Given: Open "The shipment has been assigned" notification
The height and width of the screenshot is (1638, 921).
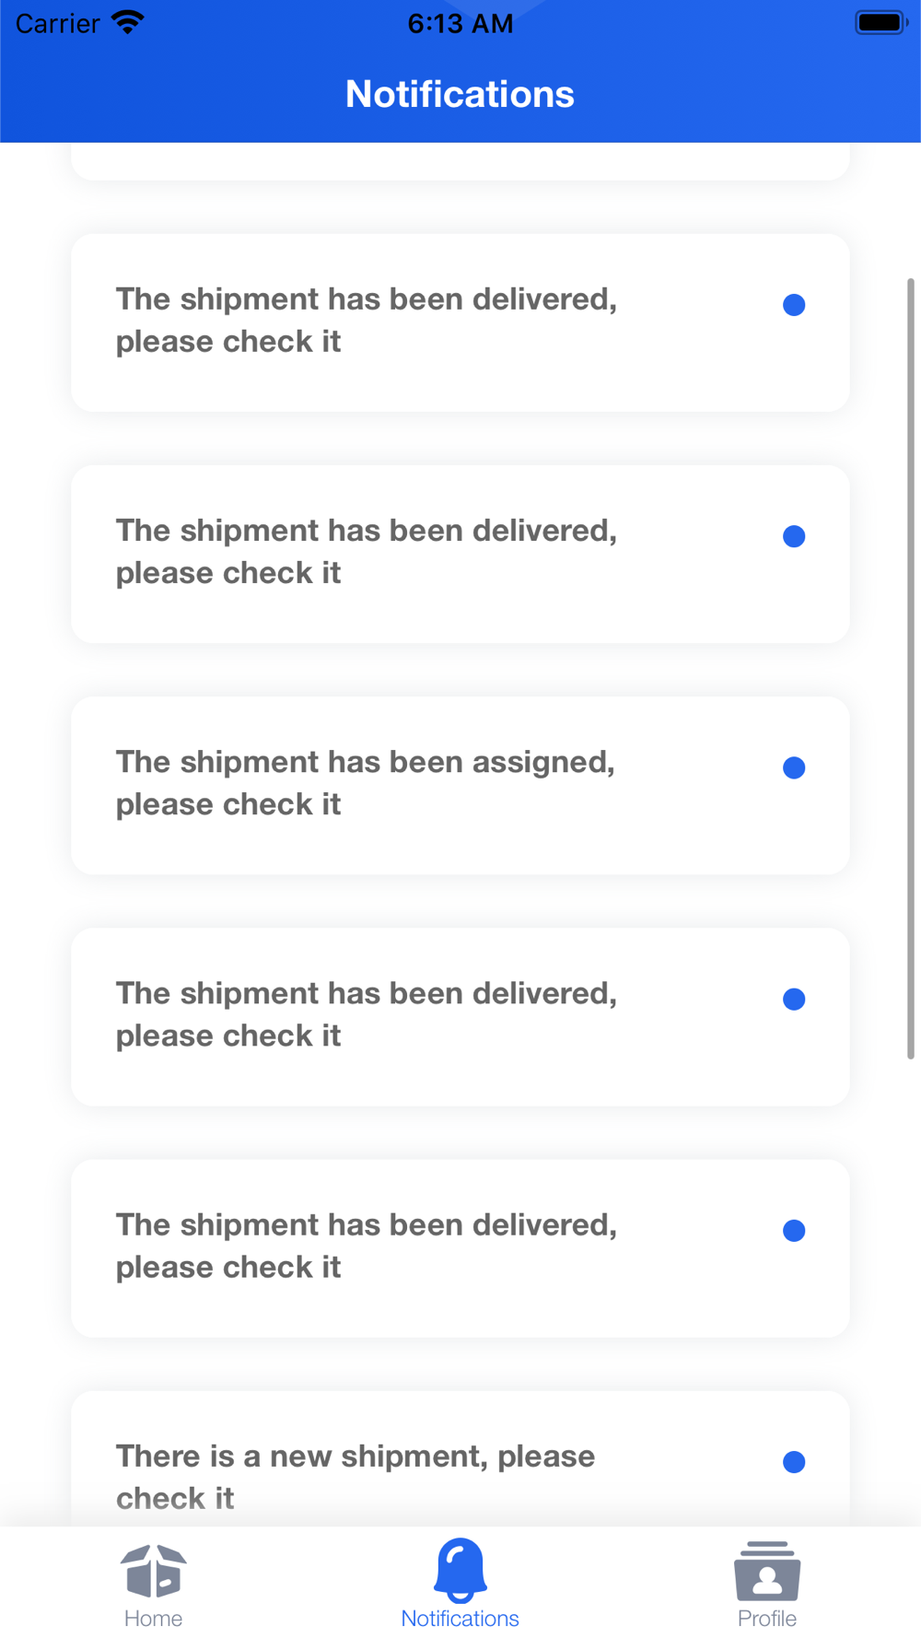Looking at the screenshot, I should [x=460, y=786].
